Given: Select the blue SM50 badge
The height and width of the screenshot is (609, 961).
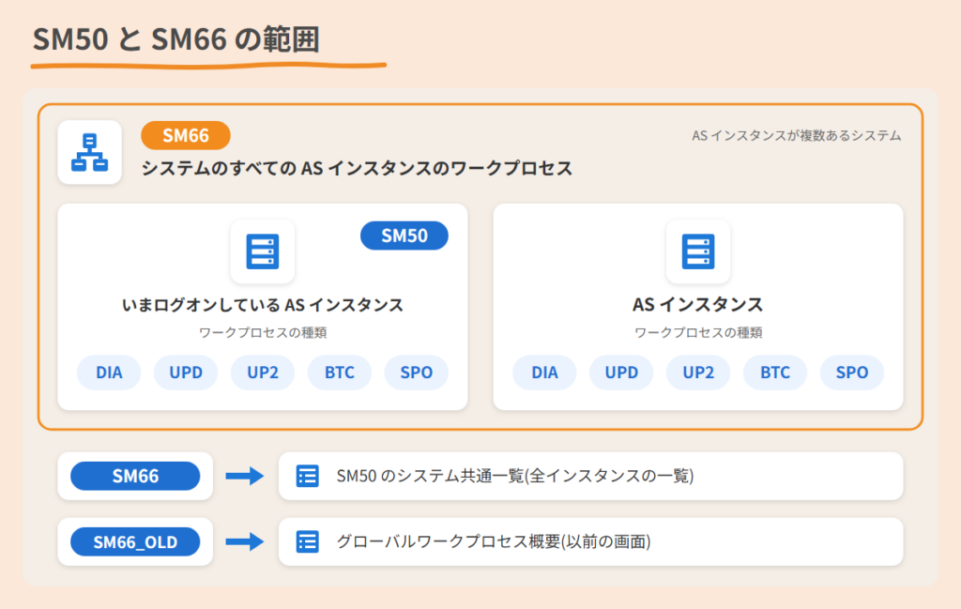Looking at the screenshot, I should tap(404, 236).
